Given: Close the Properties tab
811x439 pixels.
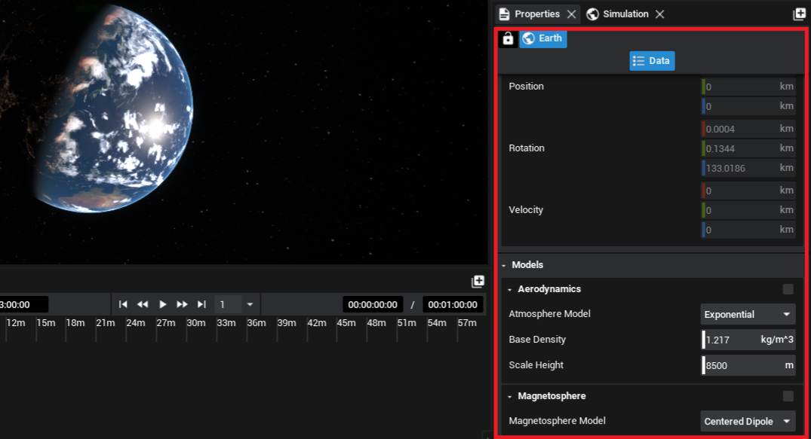Looking at the screenshot, I should (572, 14).
